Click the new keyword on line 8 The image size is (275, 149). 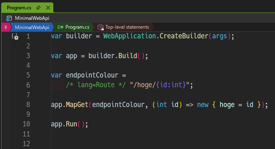[203, 105]
